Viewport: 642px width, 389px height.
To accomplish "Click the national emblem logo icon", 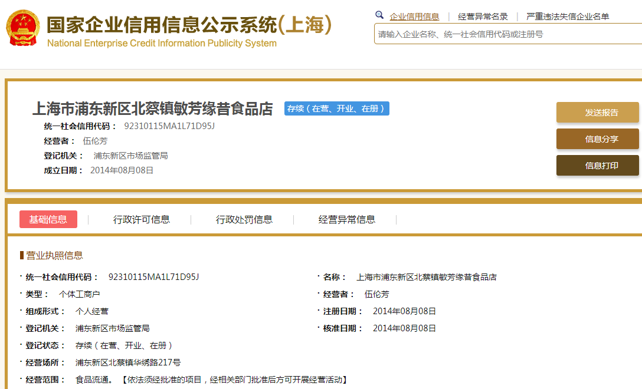I will pyautogui.click(x=23, y=28).
